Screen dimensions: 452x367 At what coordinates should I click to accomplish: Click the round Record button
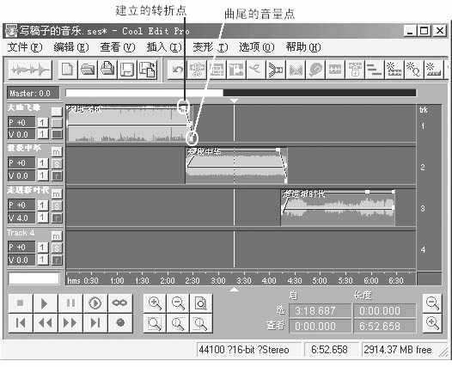(120, 323)
